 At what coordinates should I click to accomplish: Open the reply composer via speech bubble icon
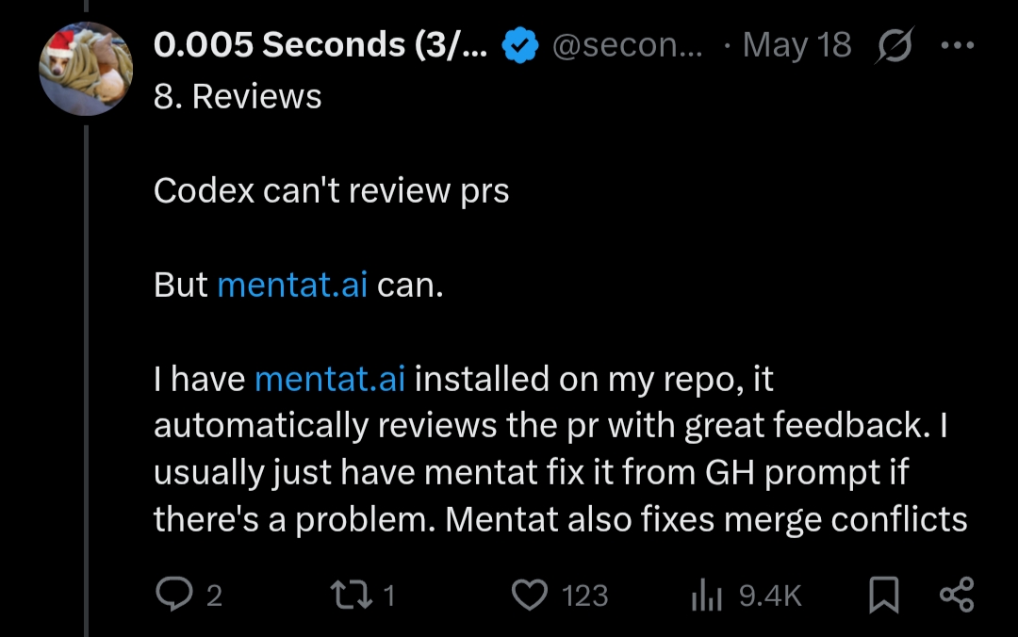tap(174, 595)
